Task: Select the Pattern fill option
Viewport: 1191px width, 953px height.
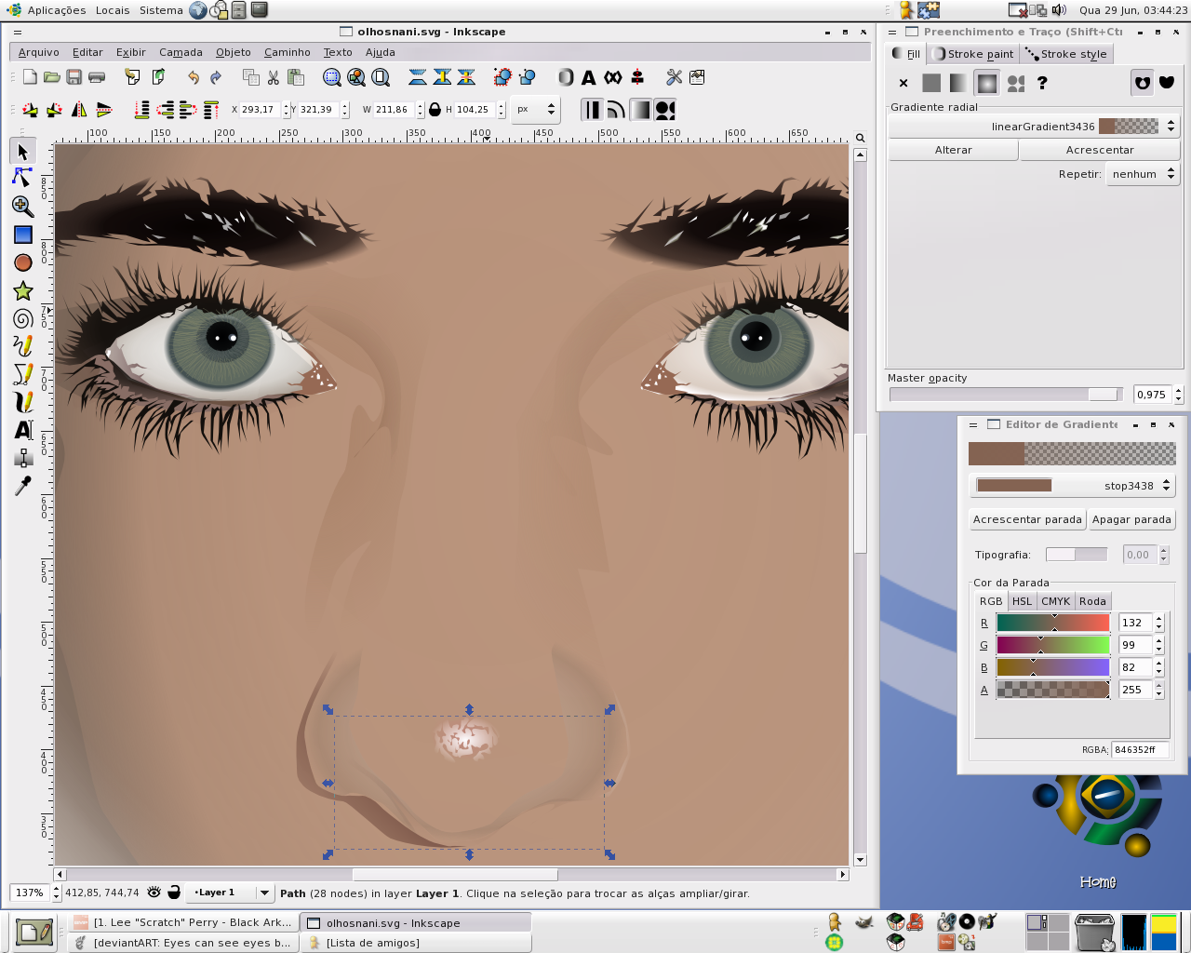Action: point(1016,83)
